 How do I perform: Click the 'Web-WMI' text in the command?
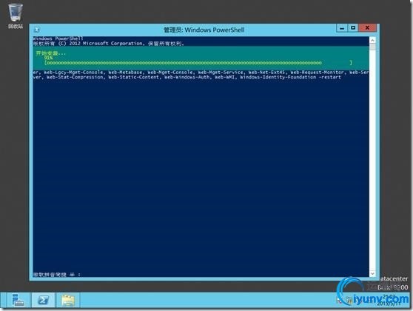click(x=225, y=77)
